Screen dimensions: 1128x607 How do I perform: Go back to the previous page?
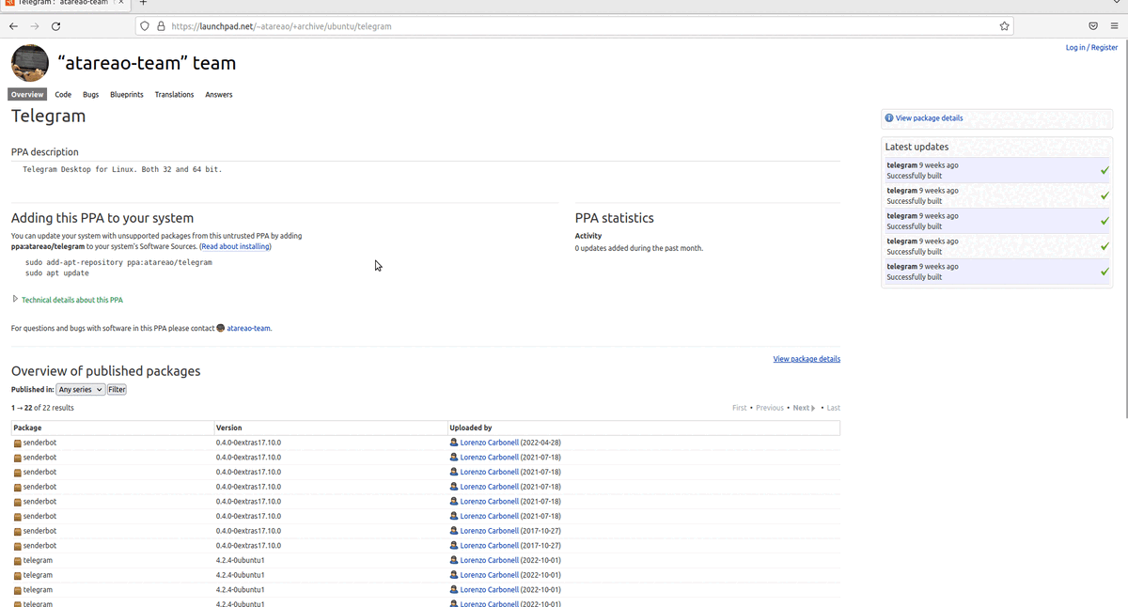tap(13, 26)
